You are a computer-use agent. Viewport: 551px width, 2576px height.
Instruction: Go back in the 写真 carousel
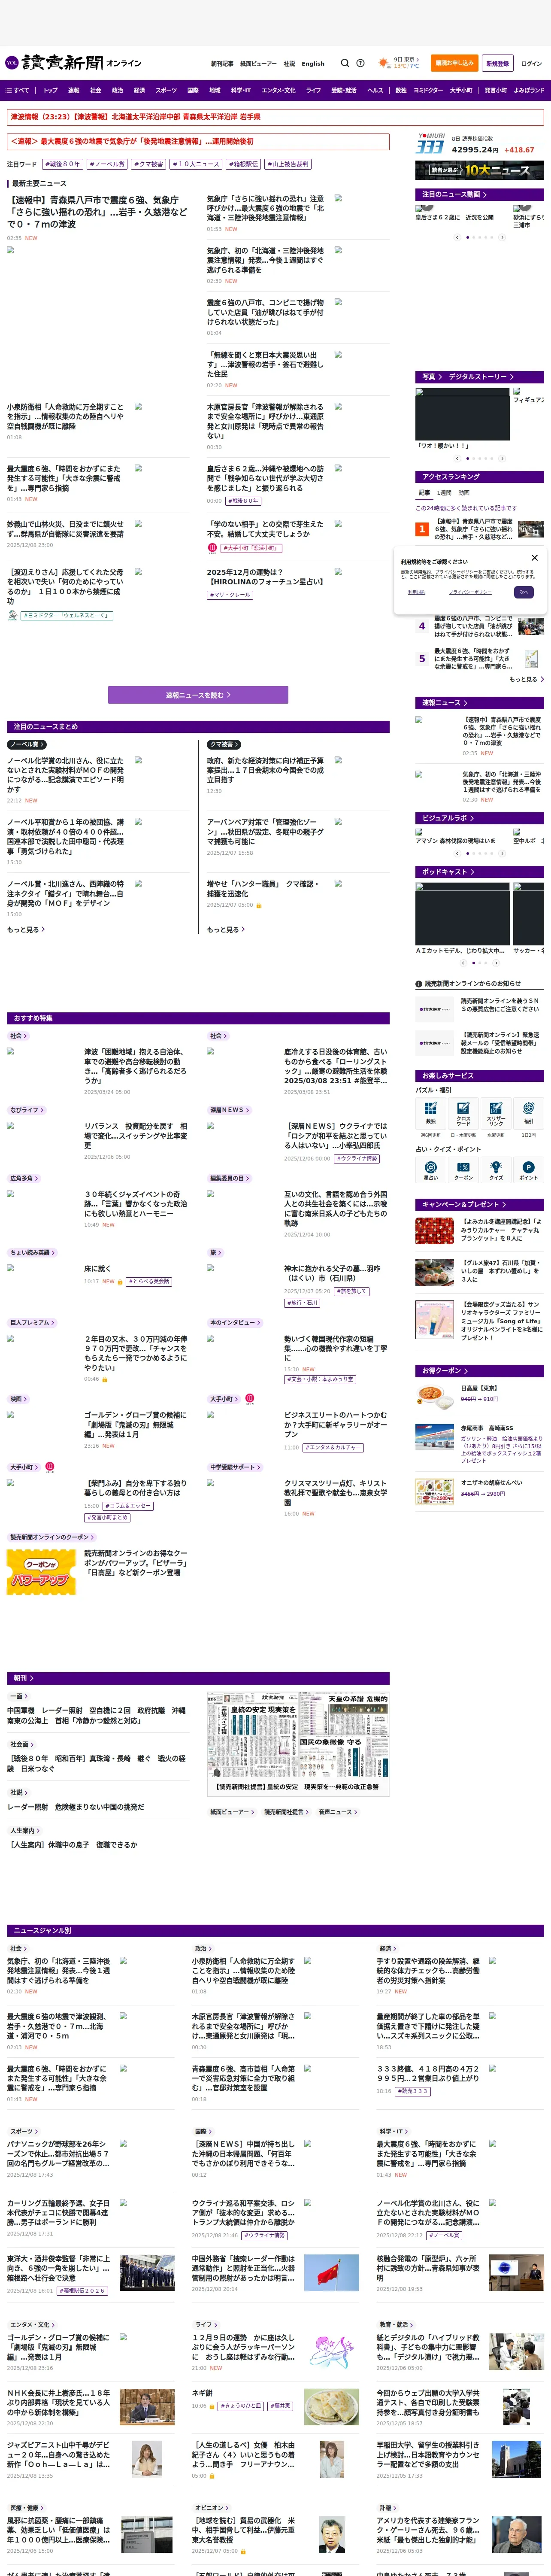457,458
